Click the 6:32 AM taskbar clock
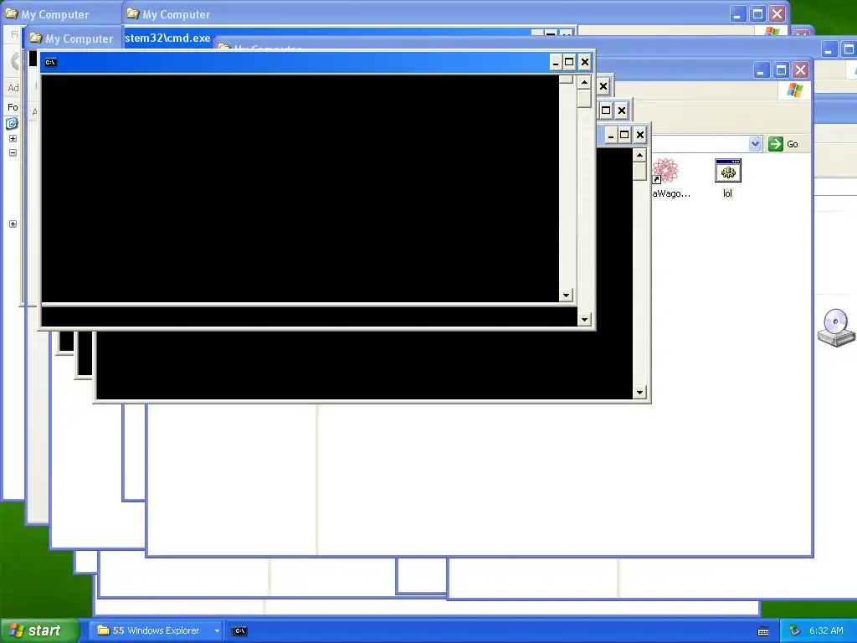 826,630
